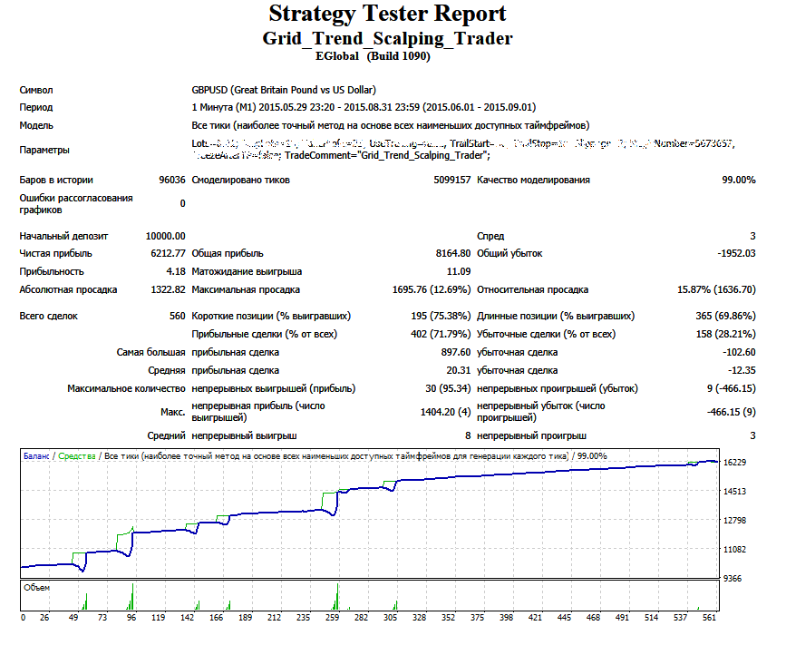
Task: Click the Качество моделирования label
Action: pos(533,180)
